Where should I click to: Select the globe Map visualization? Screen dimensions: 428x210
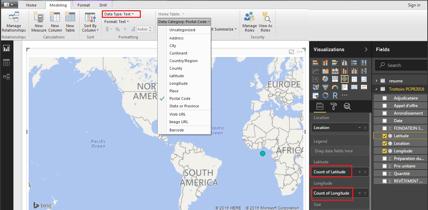344,79
